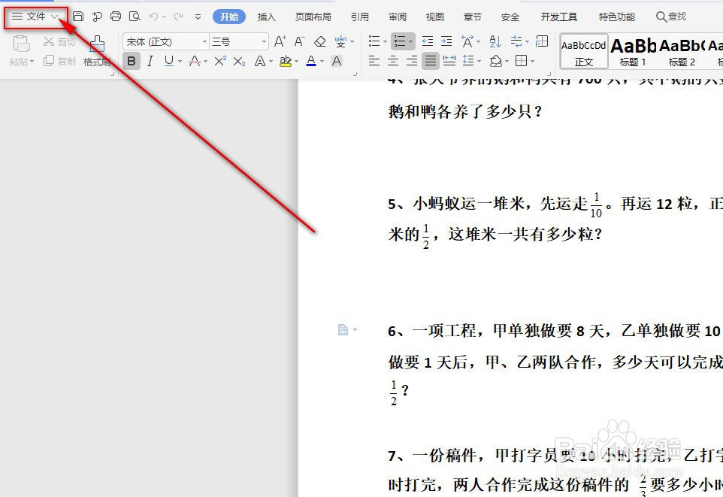Increase font size with the A+ icon
Image resolution: width=723 pixels, height=497 pixels.
pyautogui.click(x=280, y=41)
